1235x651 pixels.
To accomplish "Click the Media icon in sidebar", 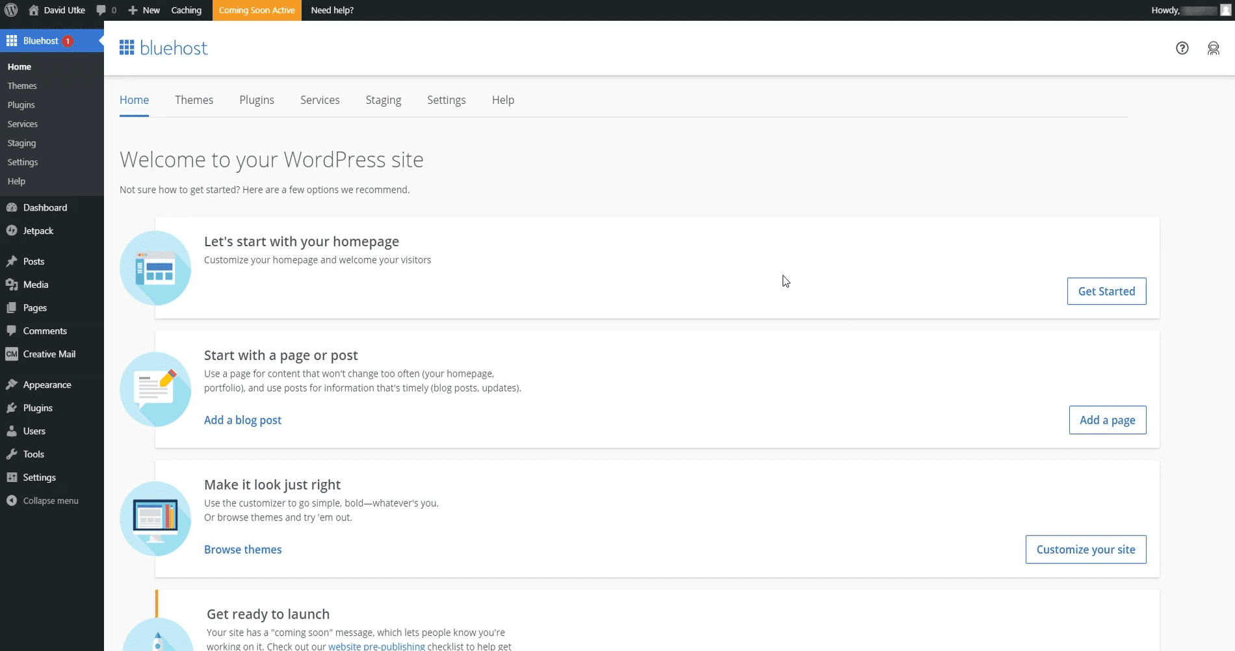I will click(12, 285).
